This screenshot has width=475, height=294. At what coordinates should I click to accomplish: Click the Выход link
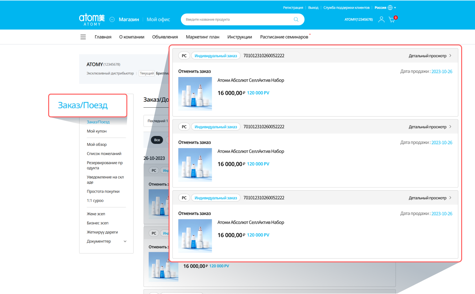[313, 8]
